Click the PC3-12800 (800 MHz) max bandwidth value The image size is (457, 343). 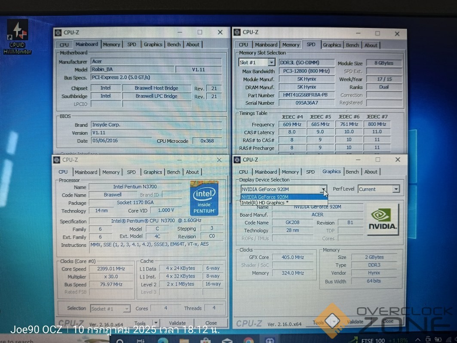[307, 71]
